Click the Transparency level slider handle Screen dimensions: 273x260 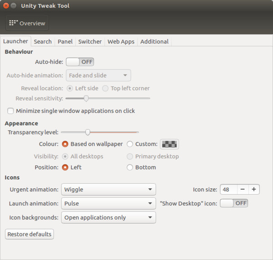88,132
